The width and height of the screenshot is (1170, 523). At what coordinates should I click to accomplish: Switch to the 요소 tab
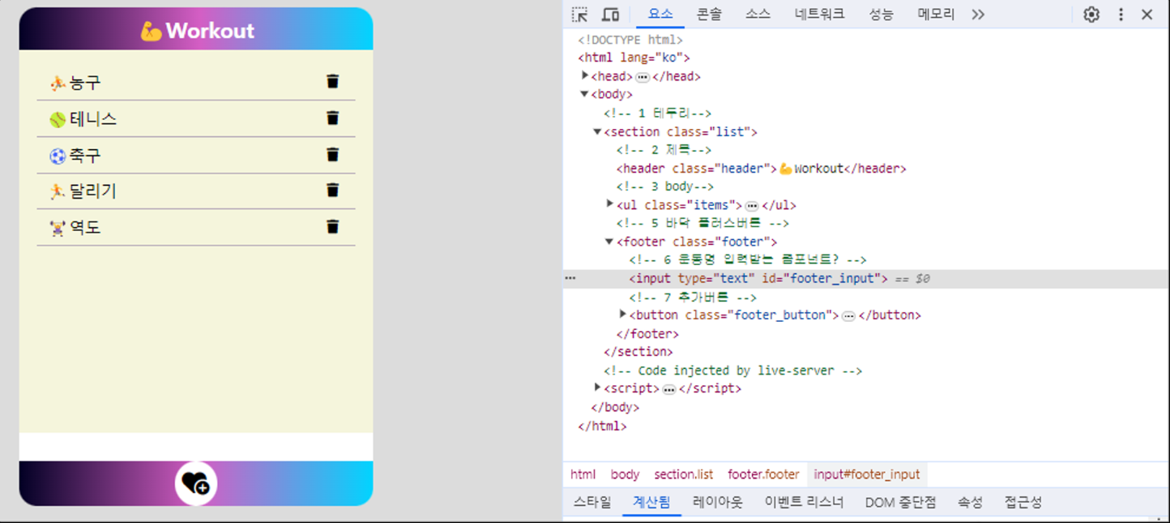pos(660,15)
